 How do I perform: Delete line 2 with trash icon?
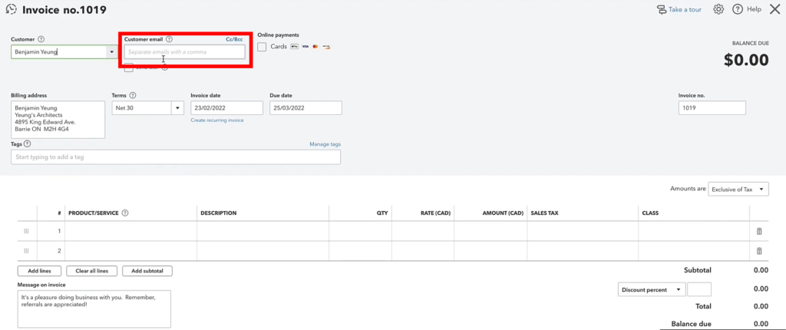(759, 251)
